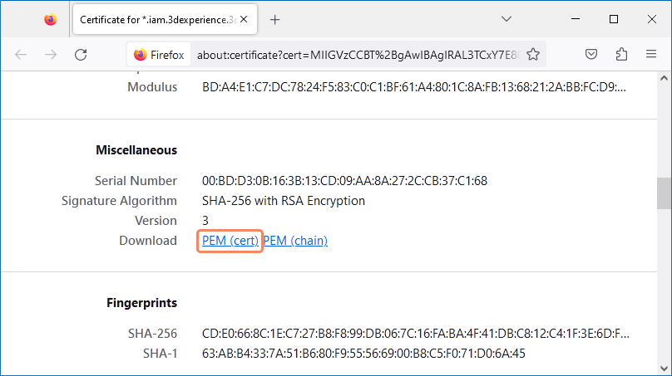This screenshot has width=672, height=376.
Task: Reload the certificate page
Action: [x=81, y=55]
